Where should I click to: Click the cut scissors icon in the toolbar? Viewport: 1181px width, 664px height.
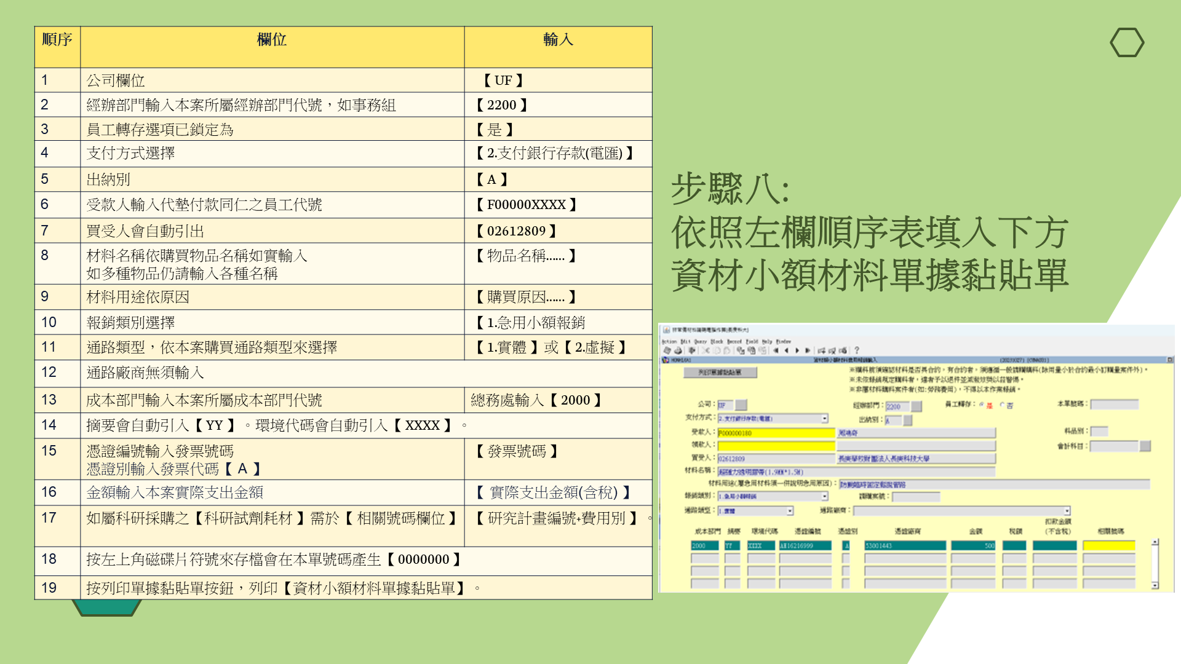pos(706,350)
